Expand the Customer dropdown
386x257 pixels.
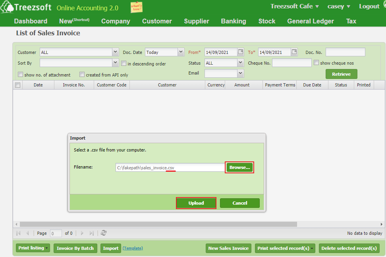(x=115, y=52)
